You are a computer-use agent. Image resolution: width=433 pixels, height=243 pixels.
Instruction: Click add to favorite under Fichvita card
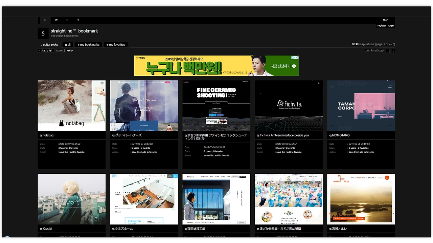pos(294,152)
